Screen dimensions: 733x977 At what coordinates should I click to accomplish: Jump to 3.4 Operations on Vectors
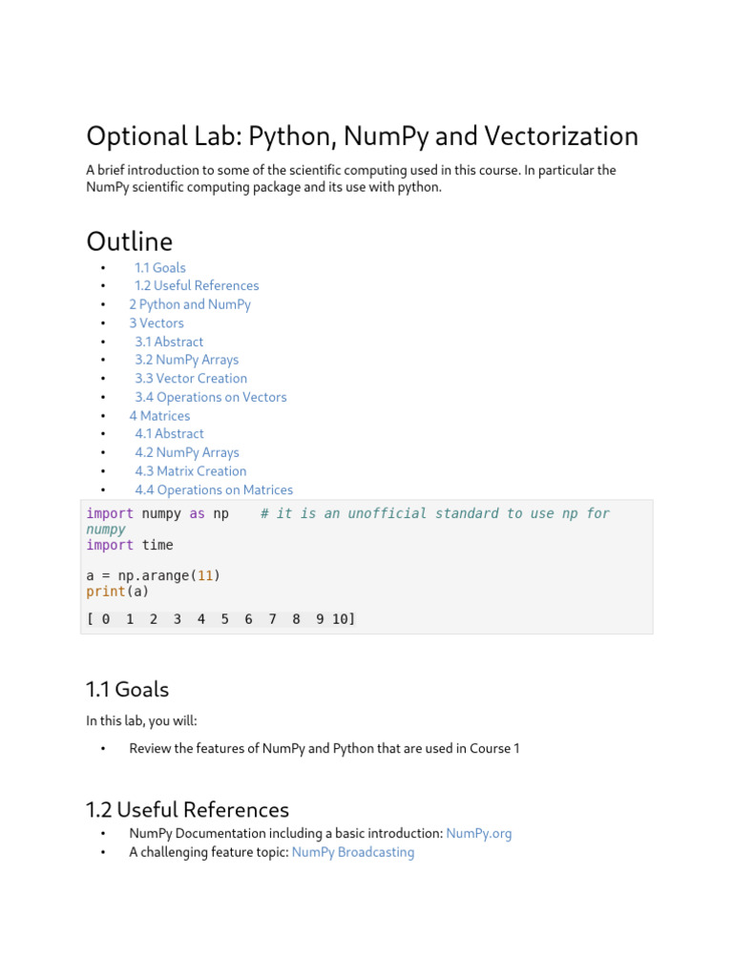[x=210, y=397]
